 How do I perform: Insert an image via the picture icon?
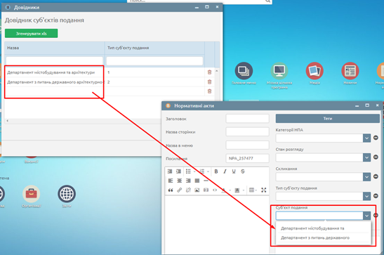197,190
